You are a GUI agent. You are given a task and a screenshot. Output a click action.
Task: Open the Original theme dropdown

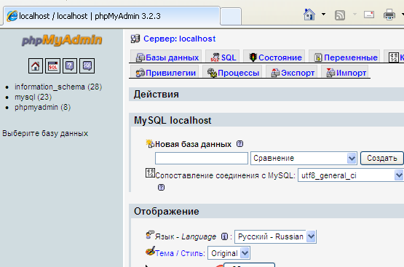pyautogui.click(x=229, y=253)
